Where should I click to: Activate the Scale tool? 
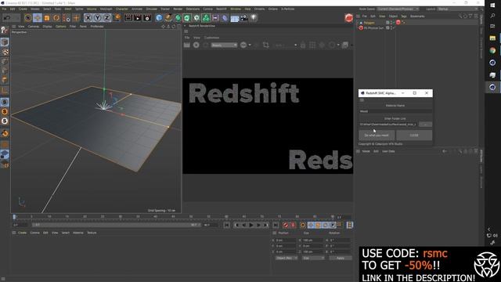click(x=47, y=18)
